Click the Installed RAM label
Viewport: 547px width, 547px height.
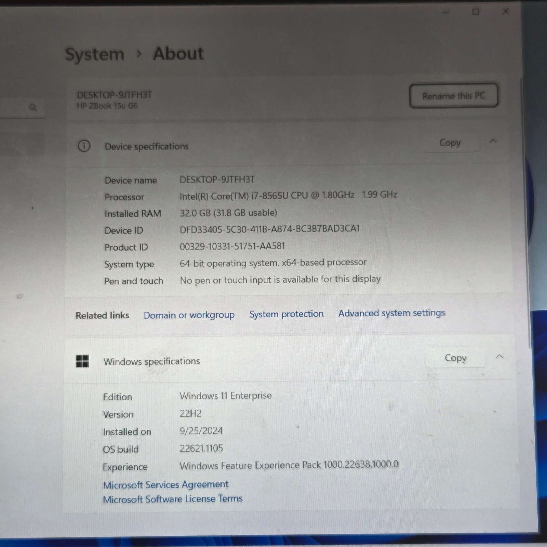tap(133, 214)
